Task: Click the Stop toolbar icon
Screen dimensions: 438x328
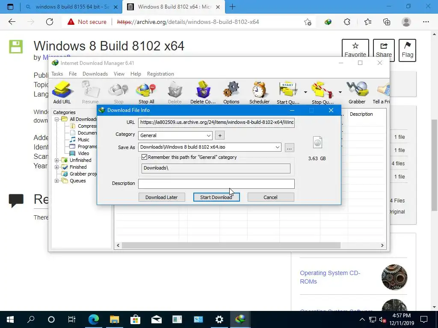Action: [118, 93]
